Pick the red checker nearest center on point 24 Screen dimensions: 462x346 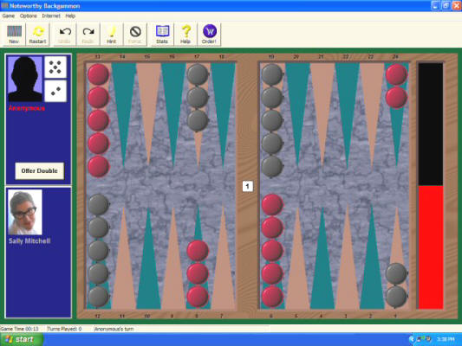coord(397,97)
